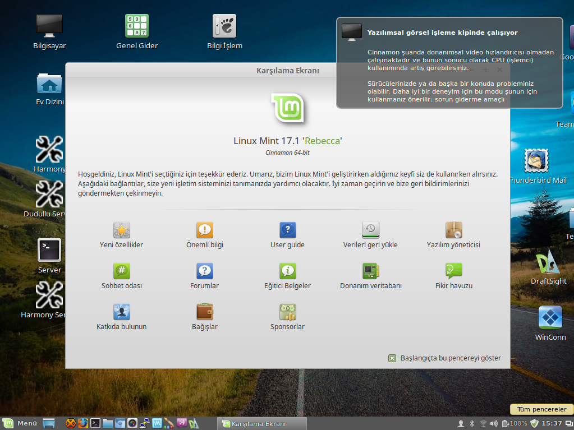
Task: Open Chromium browser panel launcher
Action: click(x=120, y=423)
